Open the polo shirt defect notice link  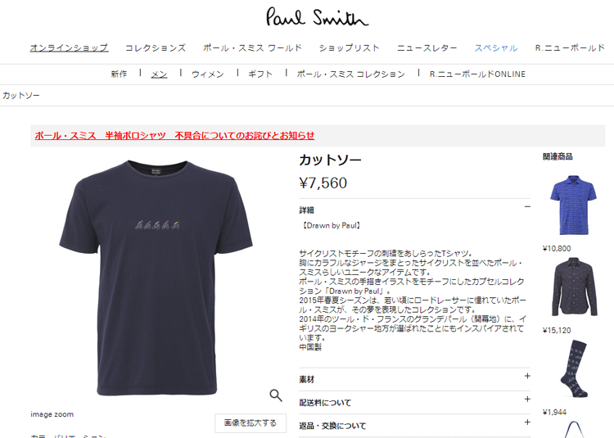(x=174, y=135)
